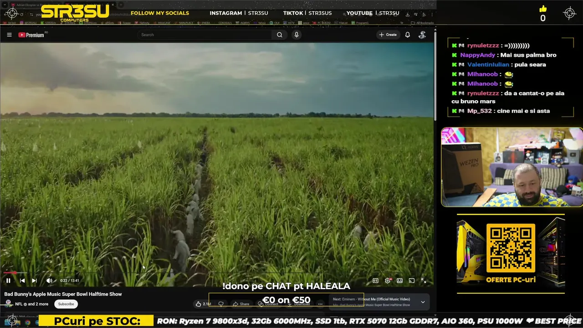The height and width of the screenshot is (328, 583).
Task: Select chat username NappyAndy
Action: (x=477, y=55)
